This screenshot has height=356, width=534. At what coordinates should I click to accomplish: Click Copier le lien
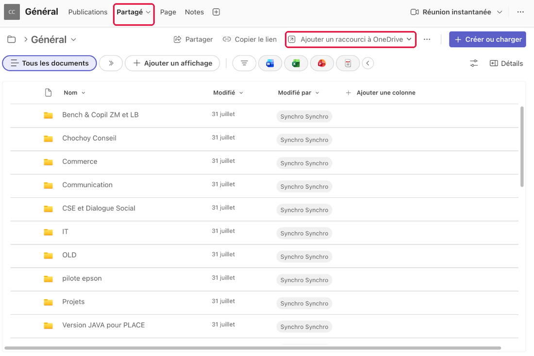250,39
